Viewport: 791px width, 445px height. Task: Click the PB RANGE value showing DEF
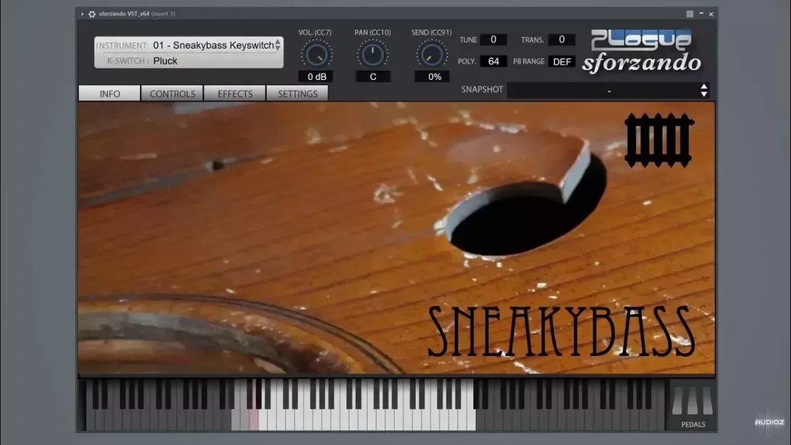click(562, 61)
